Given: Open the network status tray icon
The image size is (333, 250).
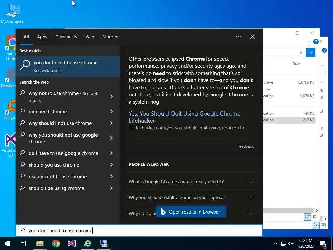Looking at the screenshot, I should 283,243.
